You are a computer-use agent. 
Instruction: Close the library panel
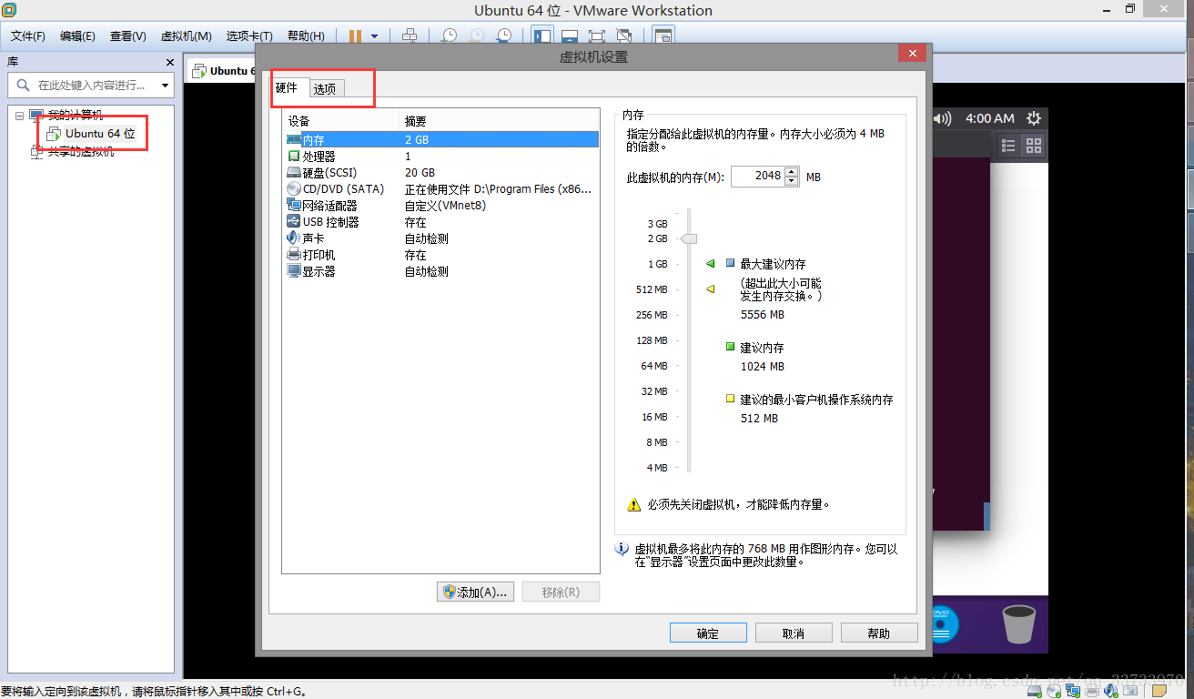[169, 62]
